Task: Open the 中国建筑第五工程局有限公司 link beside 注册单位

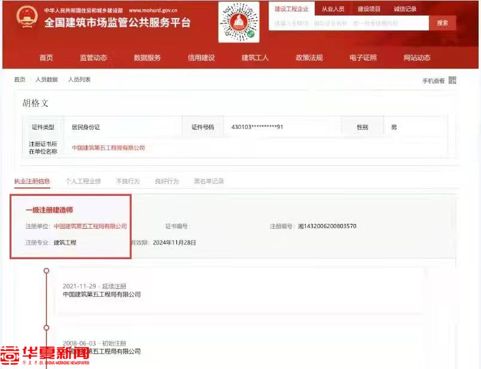Action: click(x=90, y=226)
